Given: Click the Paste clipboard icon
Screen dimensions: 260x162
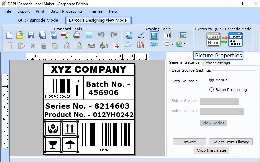Looking at the screenshot, I should (21, 46).
